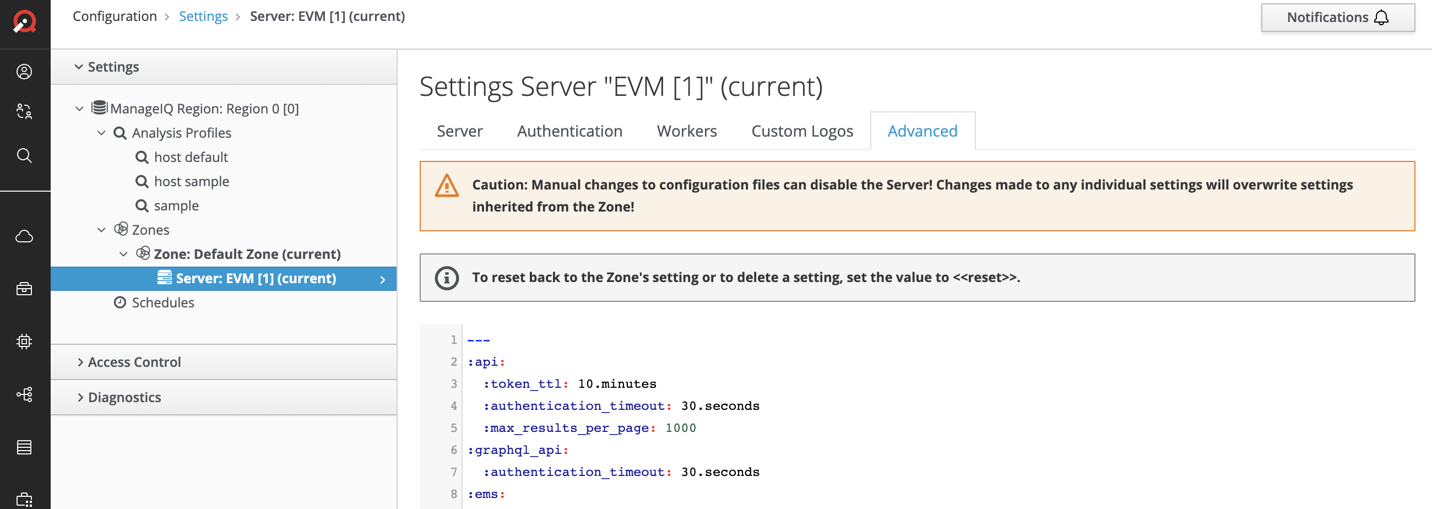Switch to the Authentication tab

[x=569, y=131]
